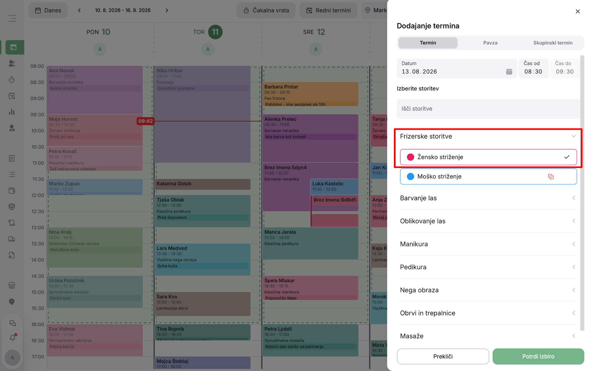
Task: Click the duplicate icon on Moško striženje
Action: [551, 177]
